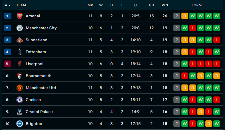Open the Sunderland team name link
Screen dimensions: 225x130
tap(37, 40)
